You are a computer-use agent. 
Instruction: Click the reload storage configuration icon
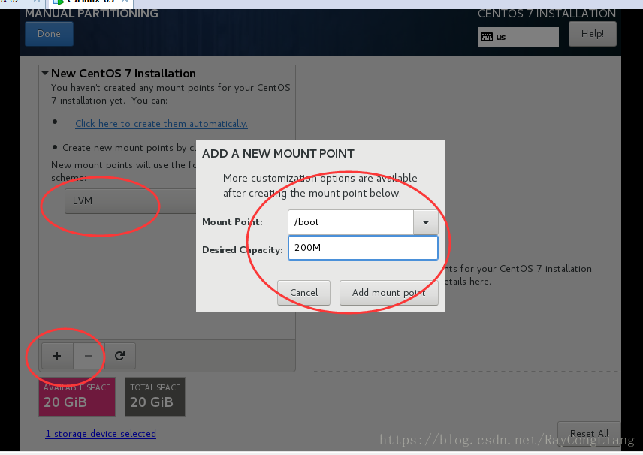[x=119, y=356]
